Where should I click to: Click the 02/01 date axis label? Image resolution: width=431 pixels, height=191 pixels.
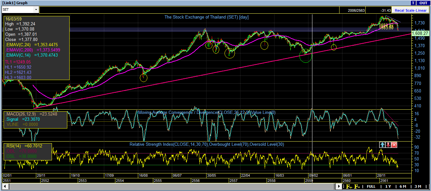point(8,175)
